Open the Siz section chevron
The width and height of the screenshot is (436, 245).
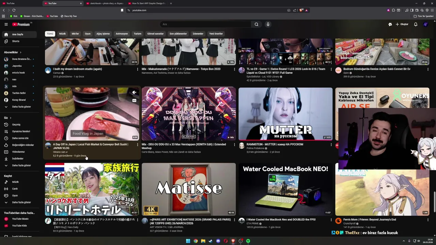coord(11,118)
